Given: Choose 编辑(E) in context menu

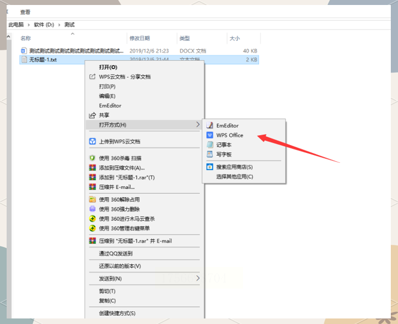Looking at the screenshot, I should coord(107,96).
